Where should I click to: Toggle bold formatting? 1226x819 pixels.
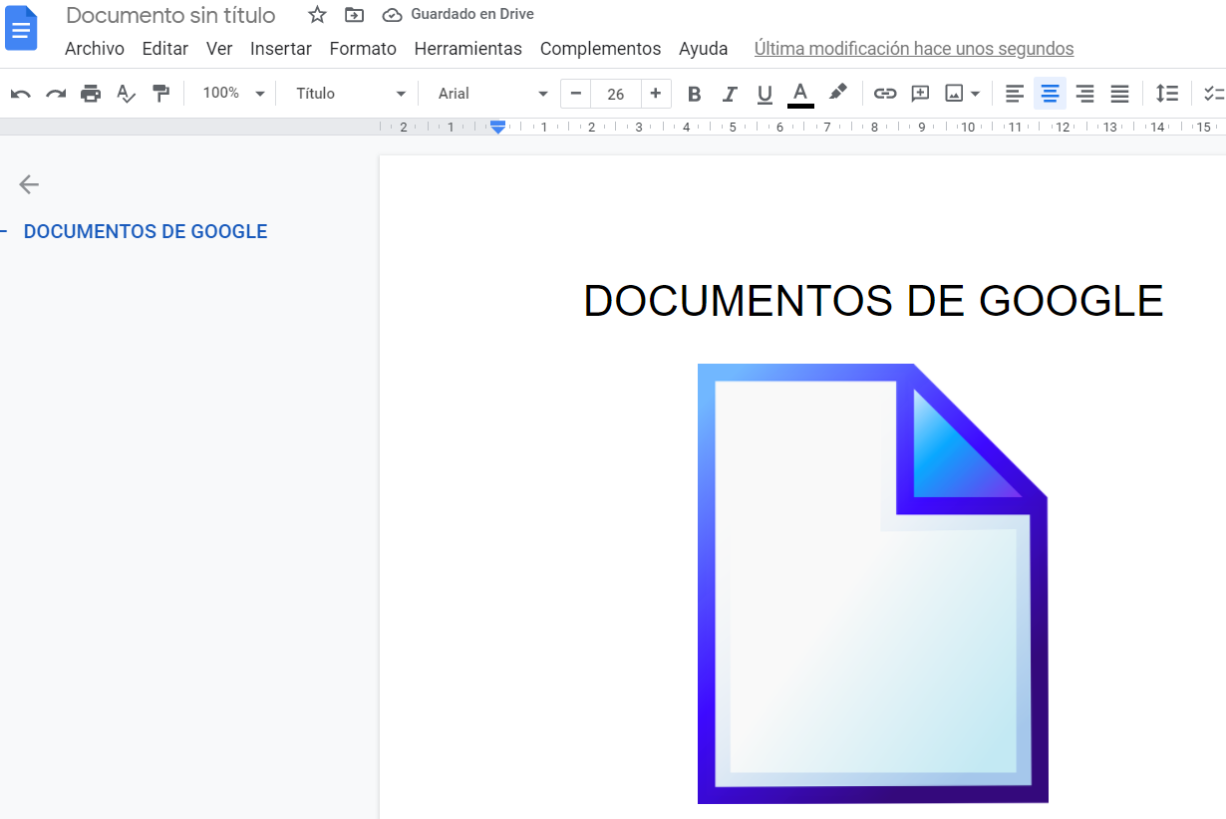(694, 93)
